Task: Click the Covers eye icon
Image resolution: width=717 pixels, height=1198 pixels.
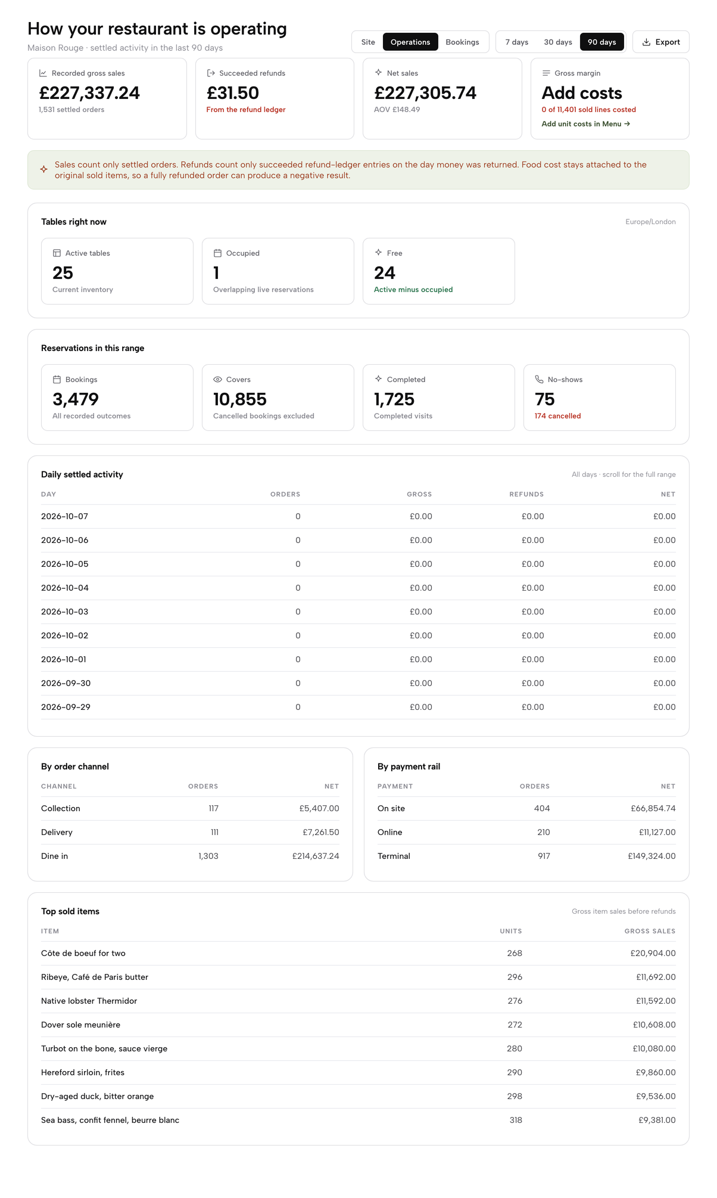Action: pyautogui.click(x=217, y=380)
